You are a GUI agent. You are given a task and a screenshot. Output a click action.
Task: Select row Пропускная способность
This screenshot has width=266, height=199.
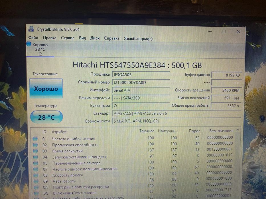133,144
